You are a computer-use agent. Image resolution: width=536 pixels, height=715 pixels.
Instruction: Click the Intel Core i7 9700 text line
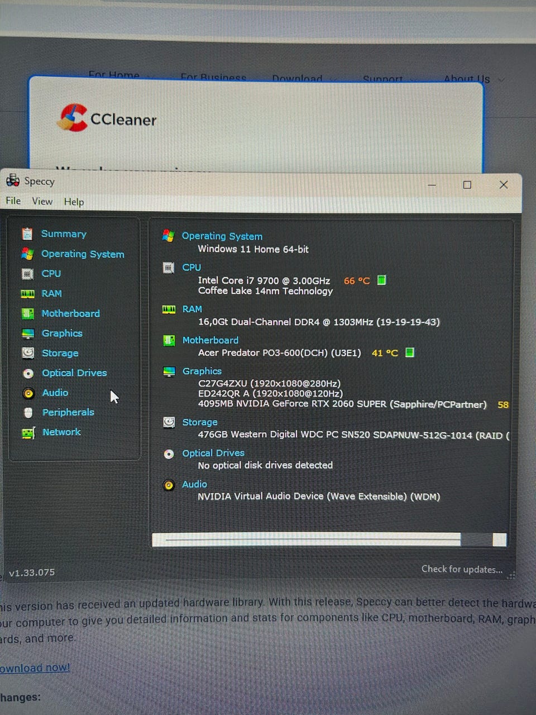[x=264, y=280]
